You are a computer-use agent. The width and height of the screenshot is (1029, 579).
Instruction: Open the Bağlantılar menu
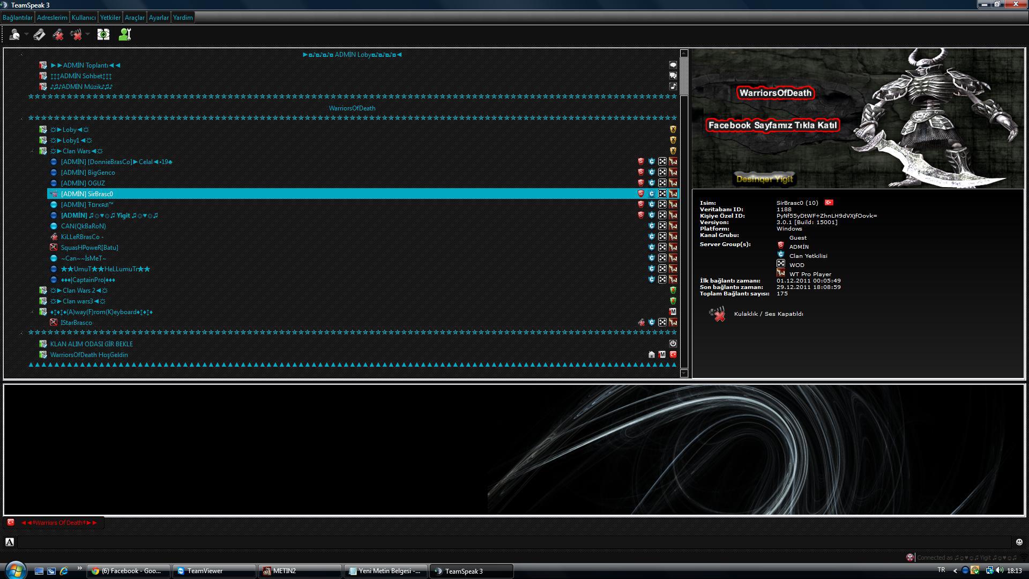click(18, 18)
